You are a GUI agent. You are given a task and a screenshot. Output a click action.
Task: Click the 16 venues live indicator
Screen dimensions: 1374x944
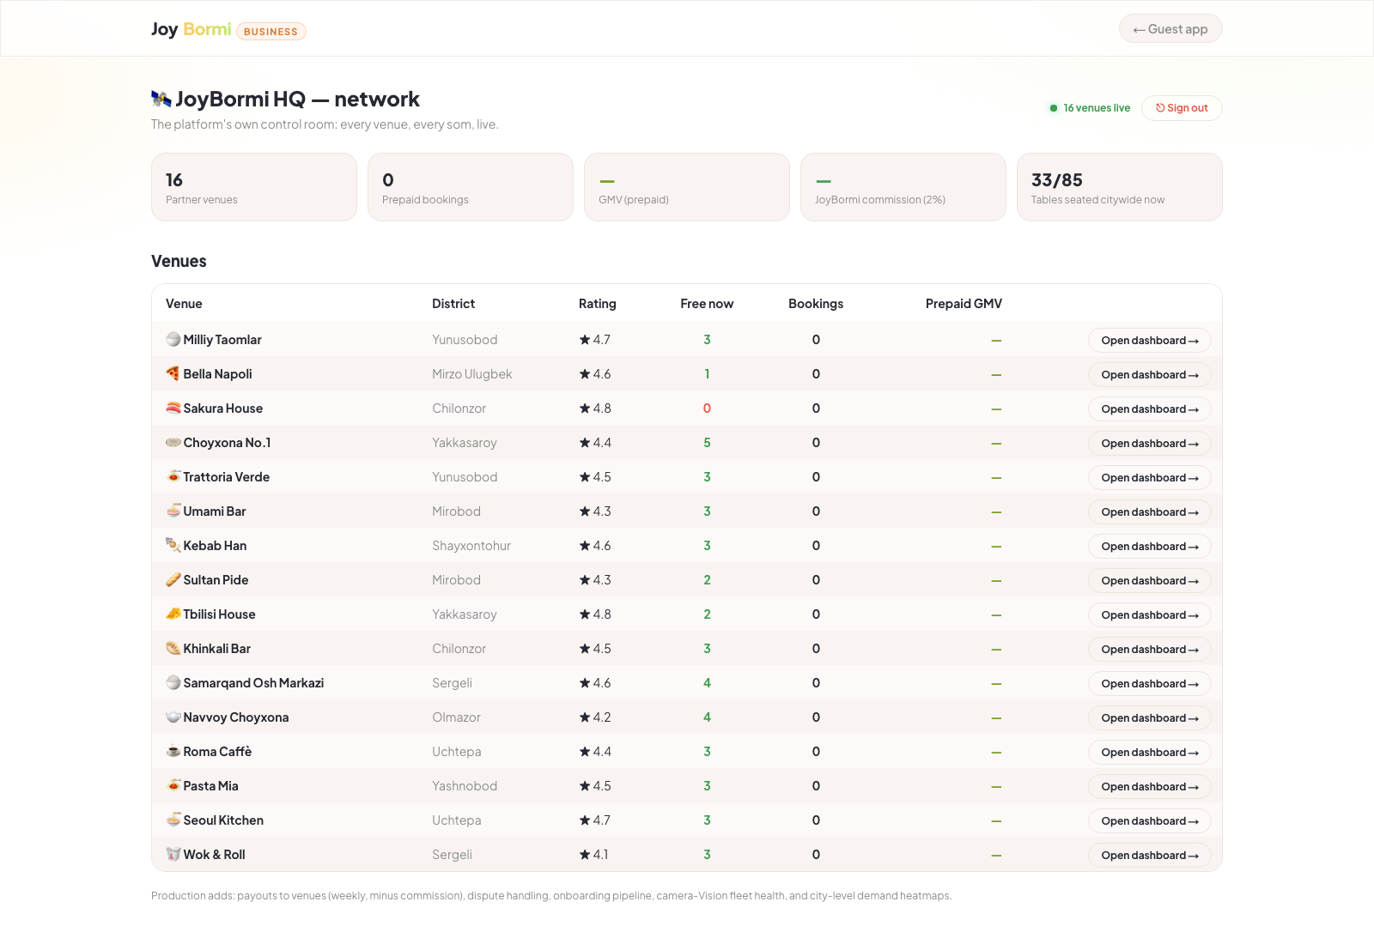(1090, 108)
